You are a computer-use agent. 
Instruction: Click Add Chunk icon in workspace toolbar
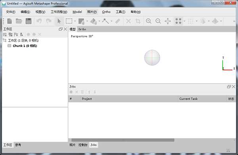pyautogui.click(x=5, y=34)
